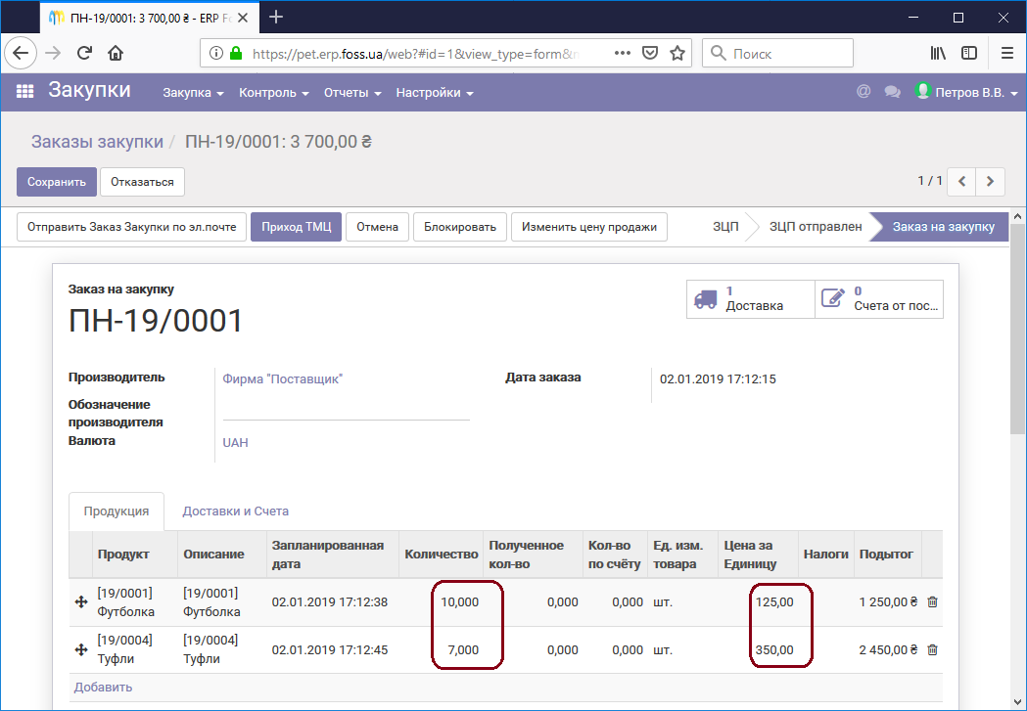Click Приход ТМЦ button

(x=296, y=227)
